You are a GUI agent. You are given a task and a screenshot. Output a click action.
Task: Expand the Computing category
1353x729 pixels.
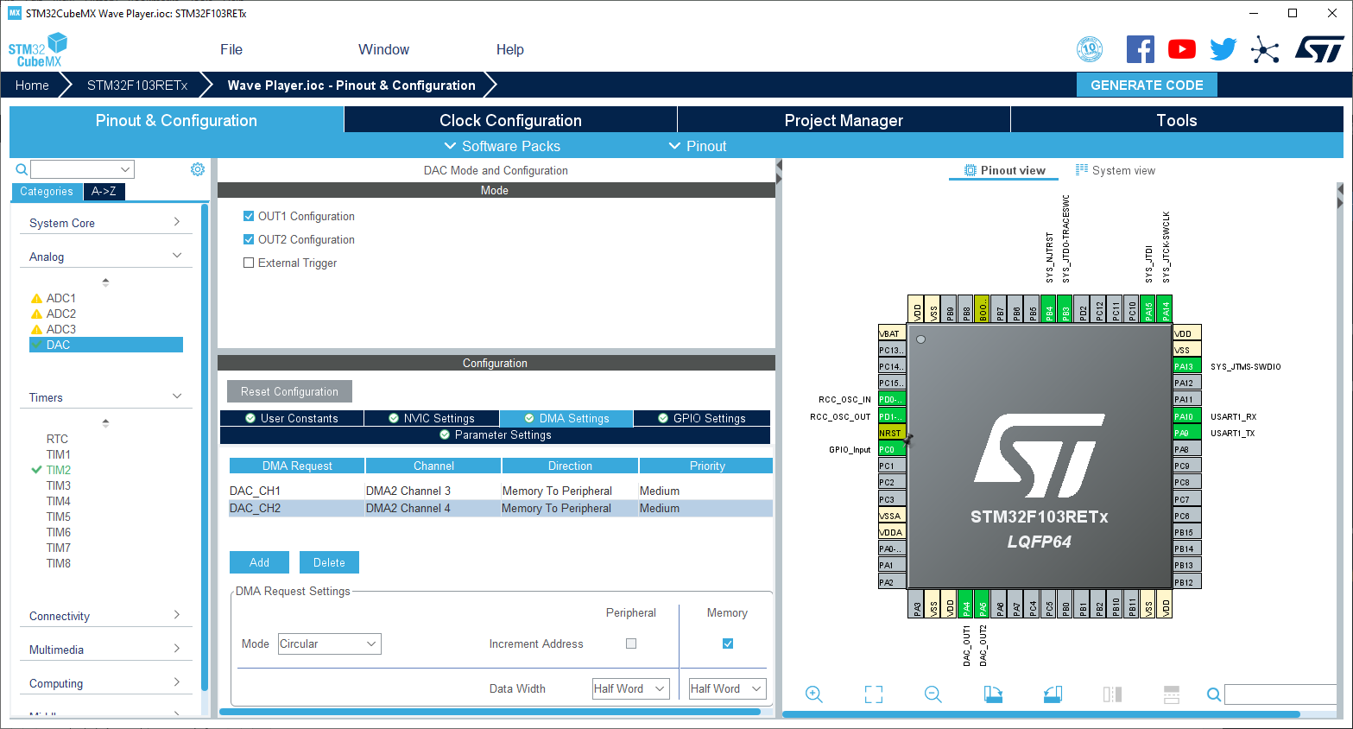(105, 683)
